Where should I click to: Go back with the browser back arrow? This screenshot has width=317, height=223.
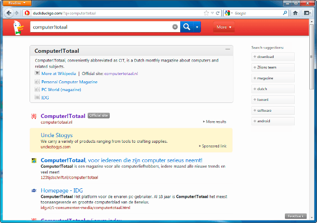9,13
